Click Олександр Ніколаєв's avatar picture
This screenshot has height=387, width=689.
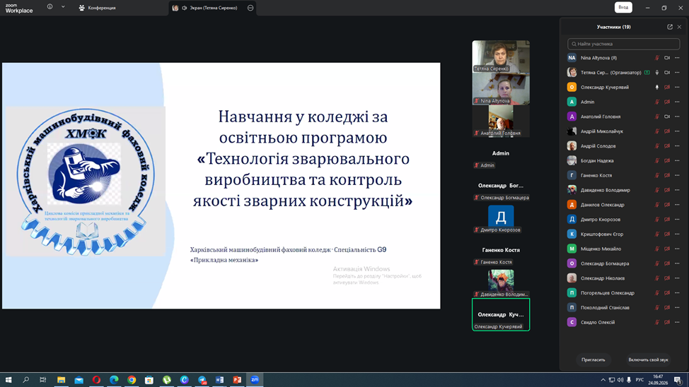(572, 278)
